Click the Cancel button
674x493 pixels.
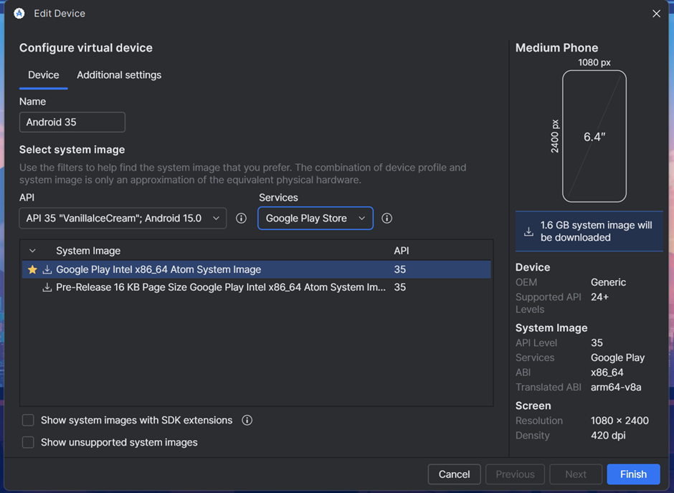point(454,474)
